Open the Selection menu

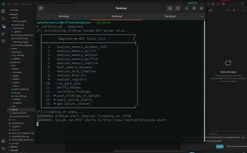pos(26,4)
